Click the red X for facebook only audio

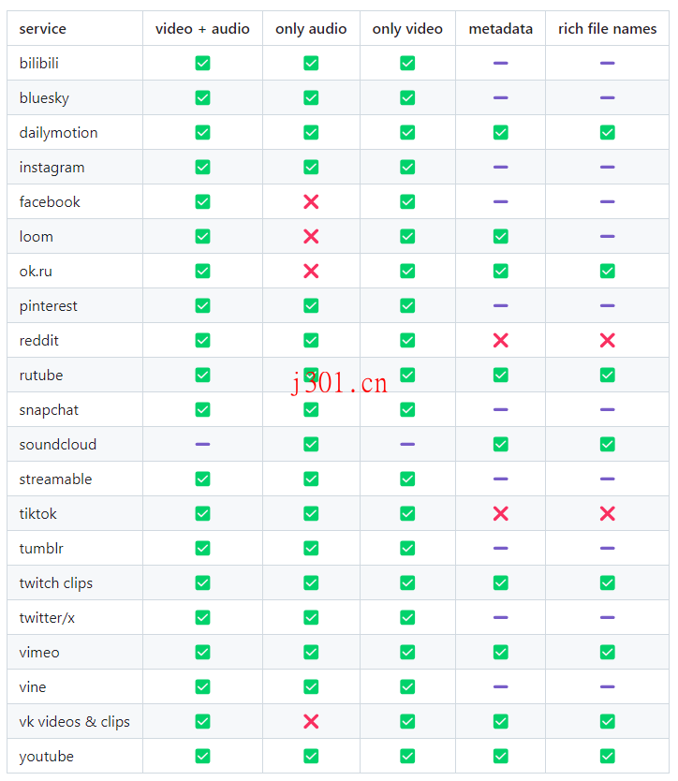point(311,201)
